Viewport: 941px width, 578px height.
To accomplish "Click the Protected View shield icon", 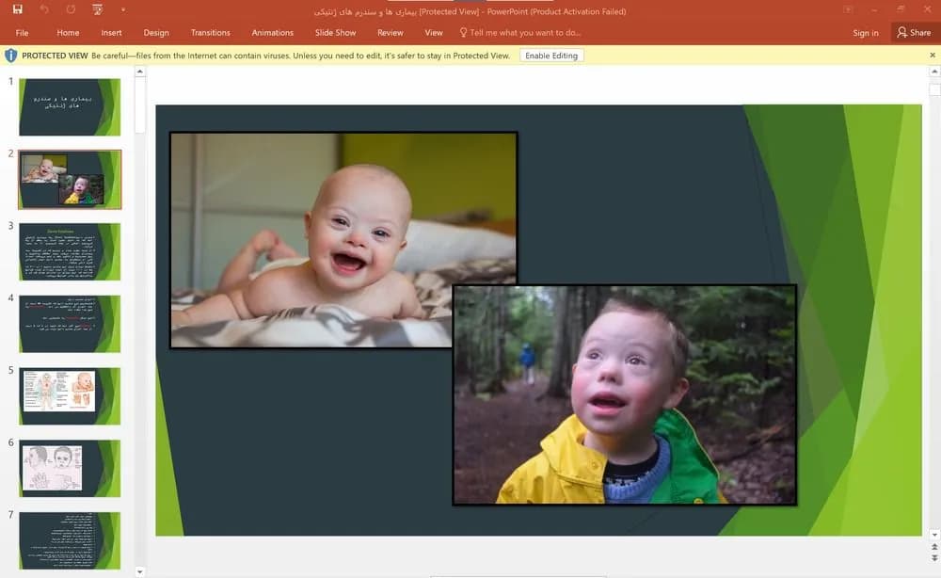I will pyautogui.click(x=10, y=56).
